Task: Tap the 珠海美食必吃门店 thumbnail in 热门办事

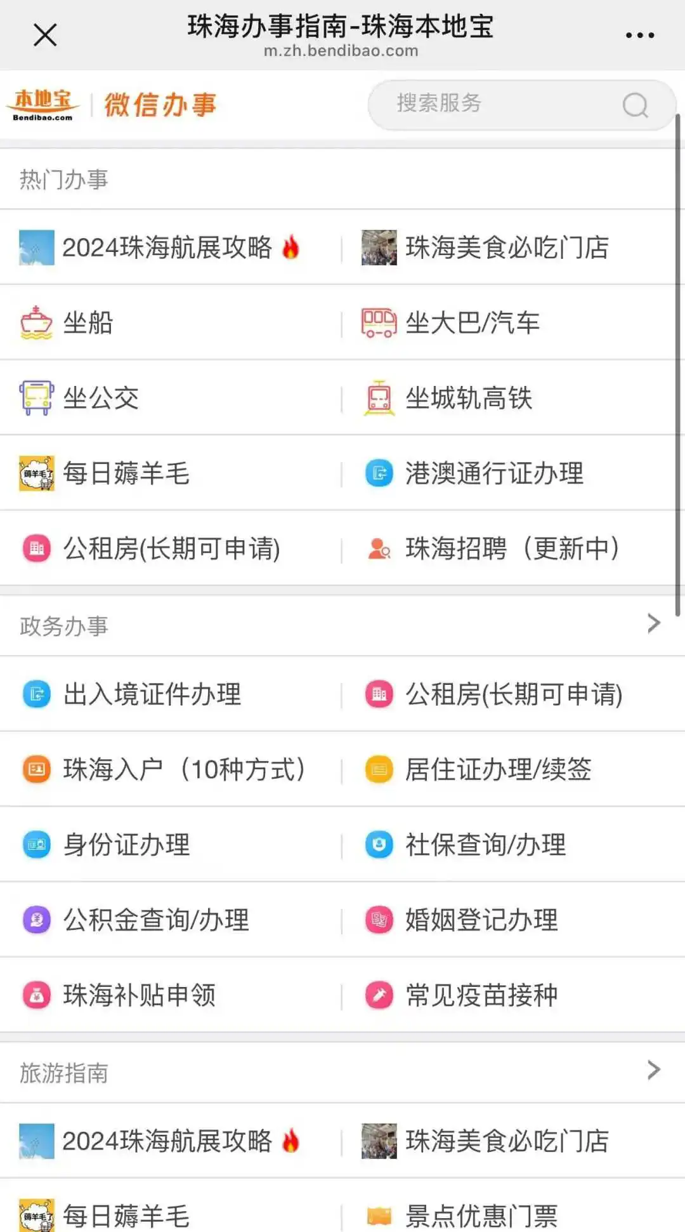Action: [379, 248]
